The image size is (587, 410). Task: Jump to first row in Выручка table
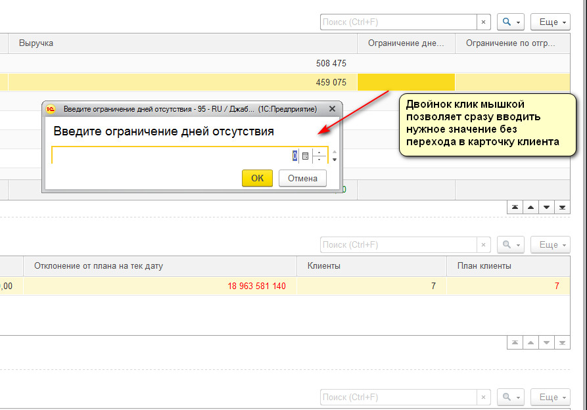coord(514,208)
